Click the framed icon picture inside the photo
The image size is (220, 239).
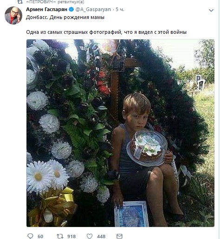pos(131,214)
